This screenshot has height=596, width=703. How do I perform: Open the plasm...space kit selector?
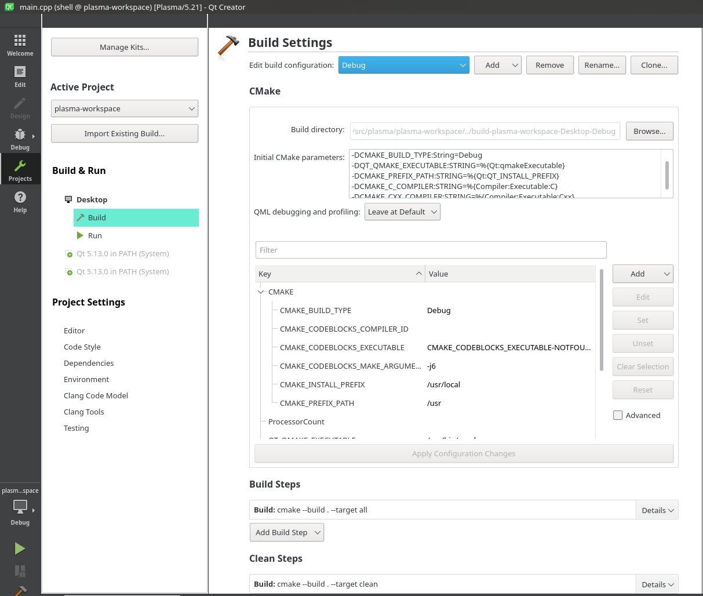coord(20,506)
